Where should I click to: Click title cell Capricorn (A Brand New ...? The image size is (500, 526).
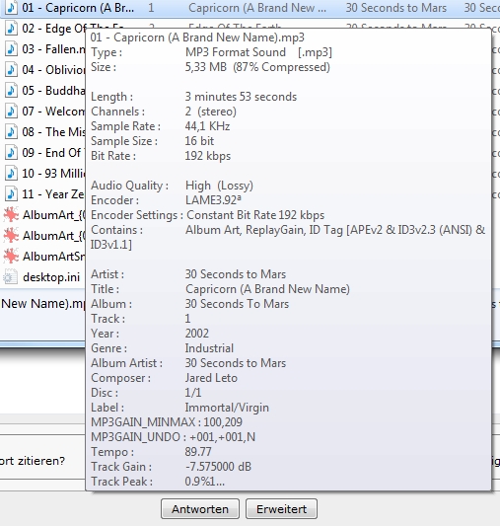(257, 8)
